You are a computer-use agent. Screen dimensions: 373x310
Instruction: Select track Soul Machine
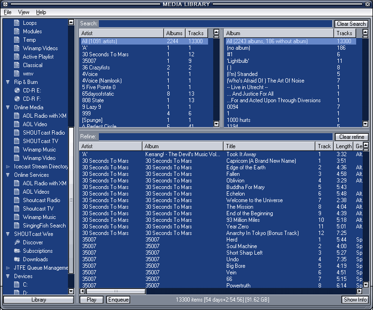[221, 246]
